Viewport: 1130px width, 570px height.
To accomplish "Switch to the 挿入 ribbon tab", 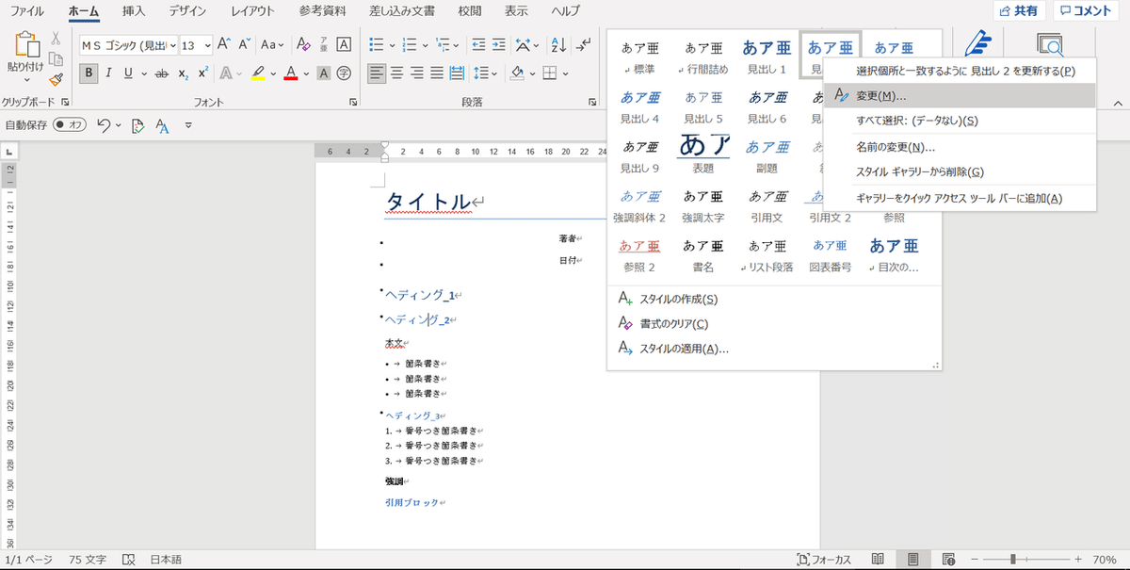I will coord(132,11).
